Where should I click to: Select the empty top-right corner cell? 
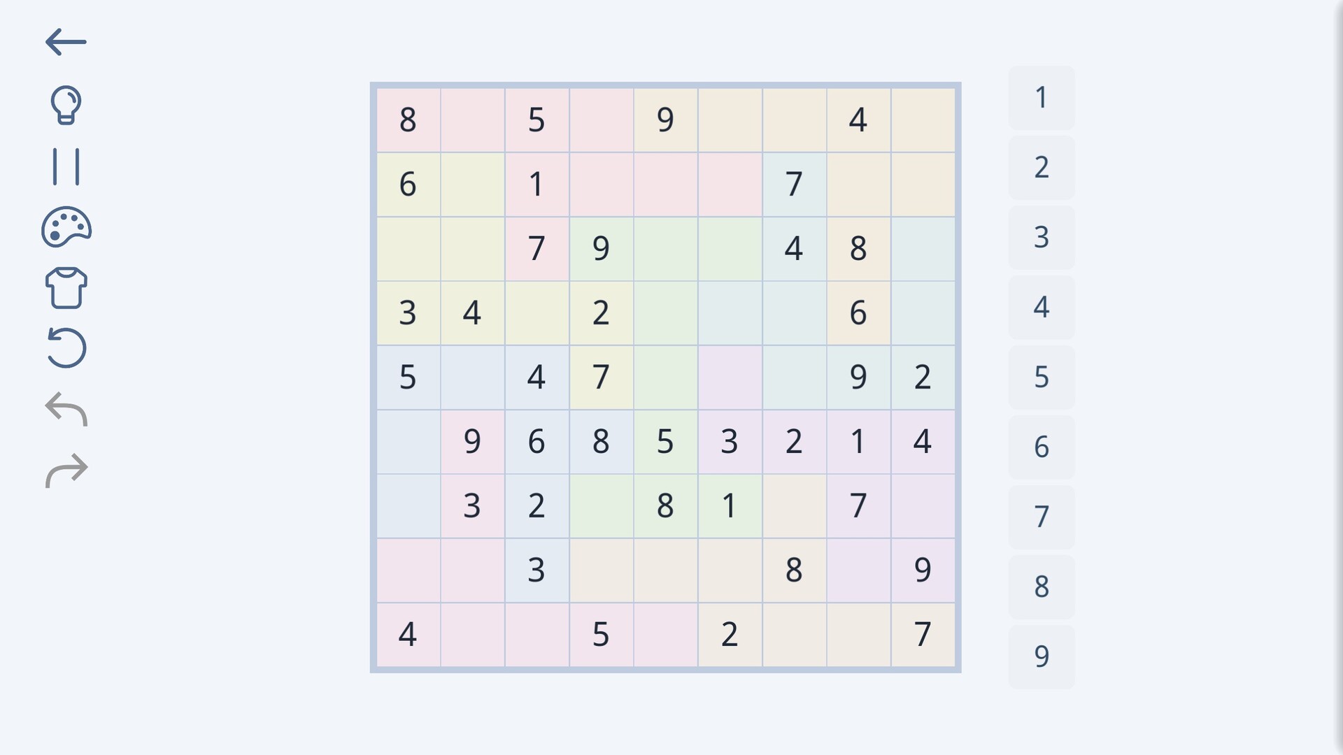pyautogui.click(x=923, y=120)
